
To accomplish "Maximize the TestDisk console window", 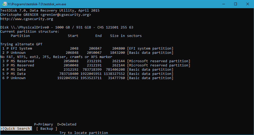I will pos(236,4).
